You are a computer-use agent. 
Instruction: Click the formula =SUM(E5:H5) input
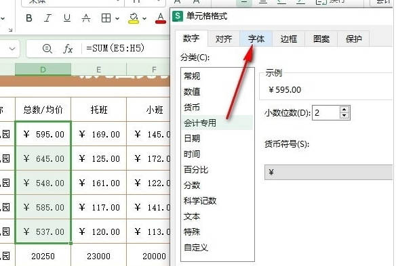point(115,48)
